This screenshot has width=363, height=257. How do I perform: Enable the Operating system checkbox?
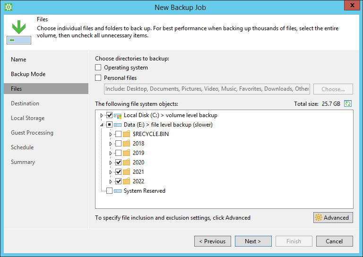click(x=98, y=67)
